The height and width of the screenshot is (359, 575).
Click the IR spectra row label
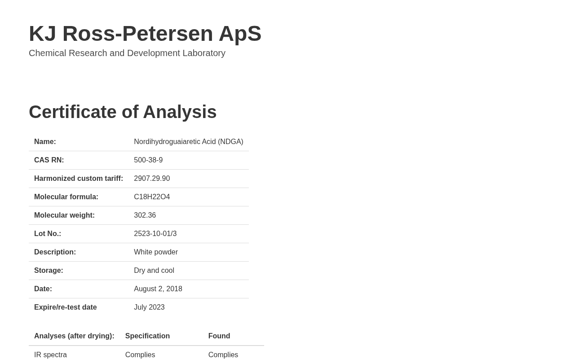pos(50,355)
